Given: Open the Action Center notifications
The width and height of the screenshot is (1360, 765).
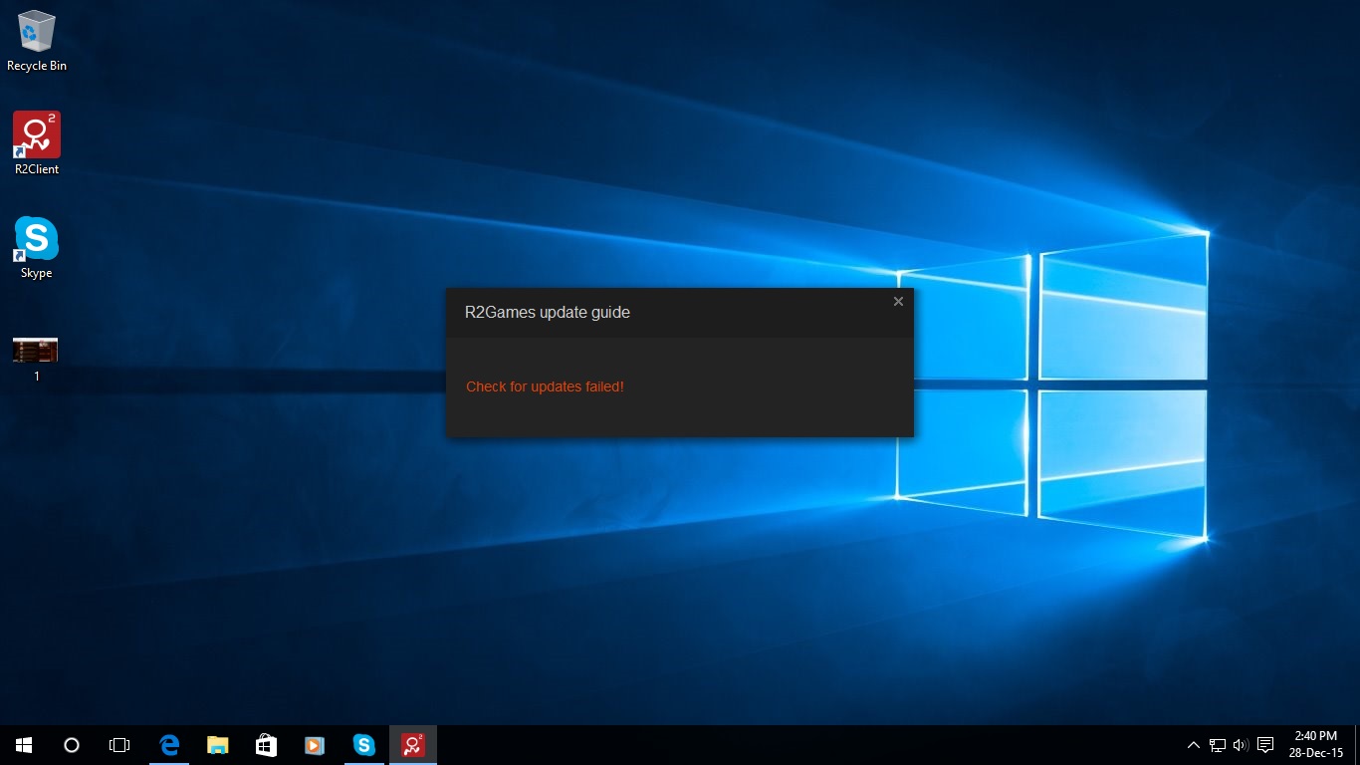Looking at the screenshot, I should tap(1265, 745).
